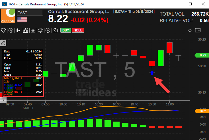The width and height of the screenshot is (209, 140).
Task: Click the 11:00 time axis label
Action: [170, 104]
